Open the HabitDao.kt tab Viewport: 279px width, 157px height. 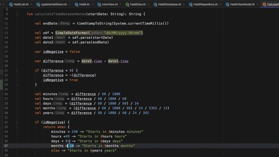point(138,4)
